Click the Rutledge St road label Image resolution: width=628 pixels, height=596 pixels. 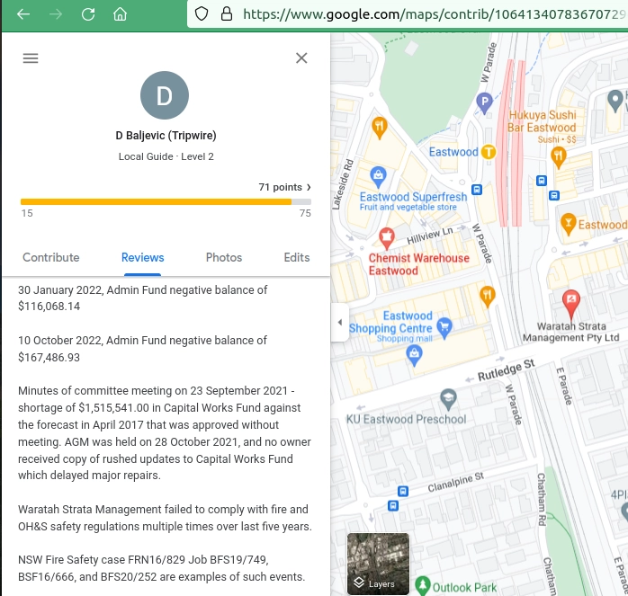[x=507, y=370]
